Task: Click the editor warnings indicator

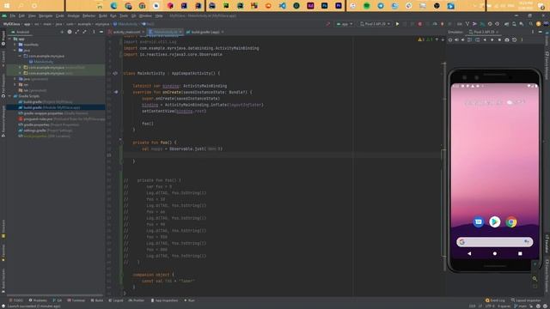Action: click(425, 40)
